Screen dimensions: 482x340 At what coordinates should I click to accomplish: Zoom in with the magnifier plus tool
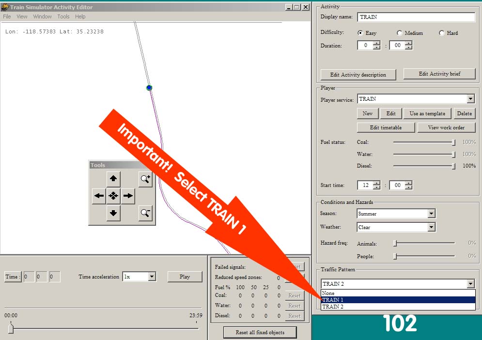click(x=145, y=179)
